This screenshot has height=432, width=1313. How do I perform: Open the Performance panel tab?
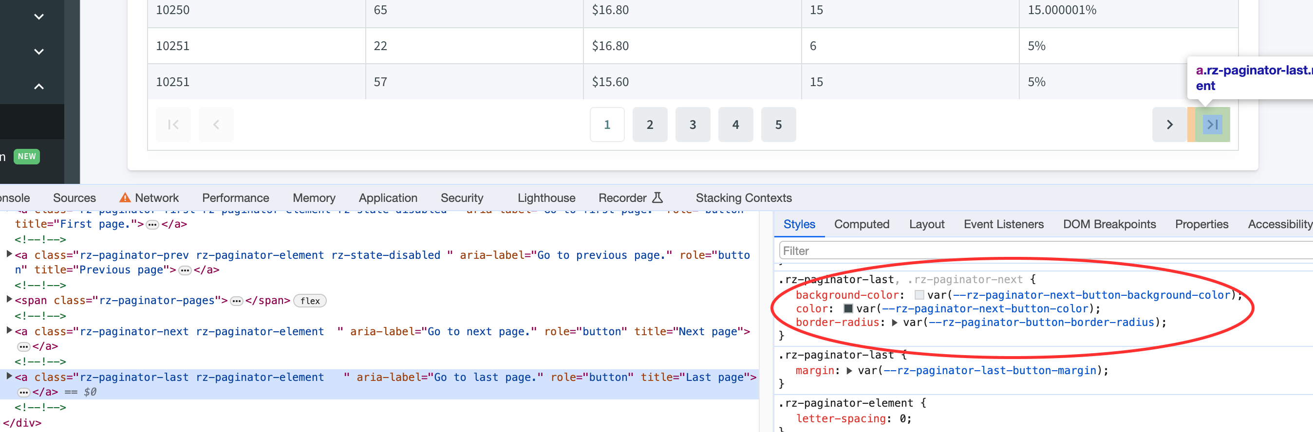(x=236, y=198)
